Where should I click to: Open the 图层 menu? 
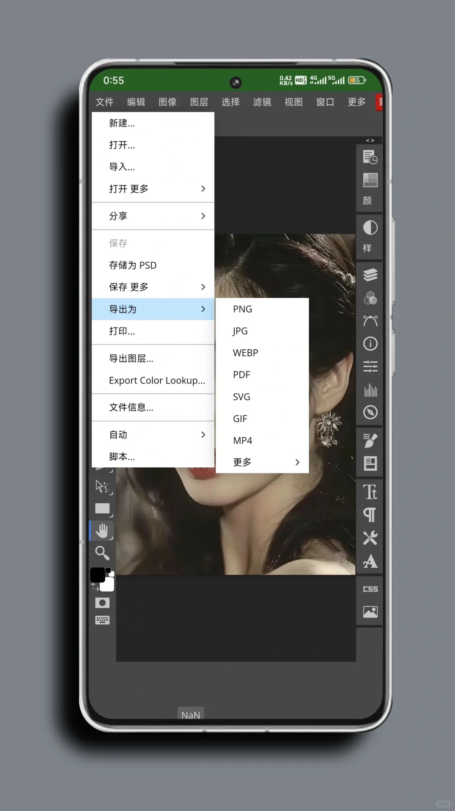point(199,102)
